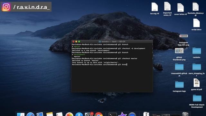Close the Terminal window with the red button
Screen dimensions: 206x116
(73, 42)
